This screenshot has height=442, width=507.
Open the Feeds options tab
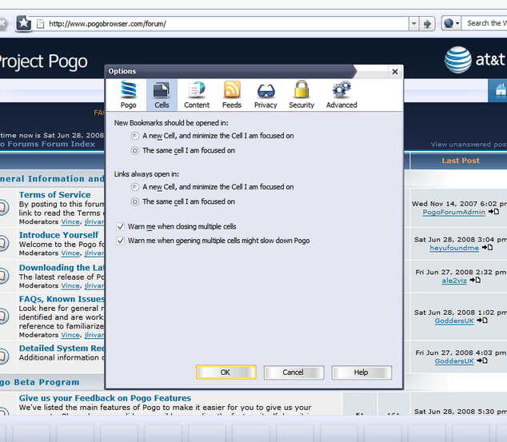pos(232,95)
